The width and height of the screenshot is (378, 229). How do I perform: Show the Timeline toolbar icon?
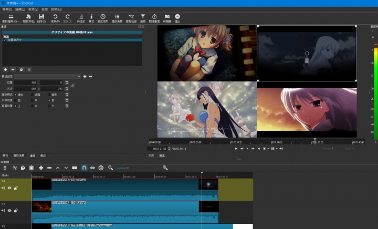point(167,17)
